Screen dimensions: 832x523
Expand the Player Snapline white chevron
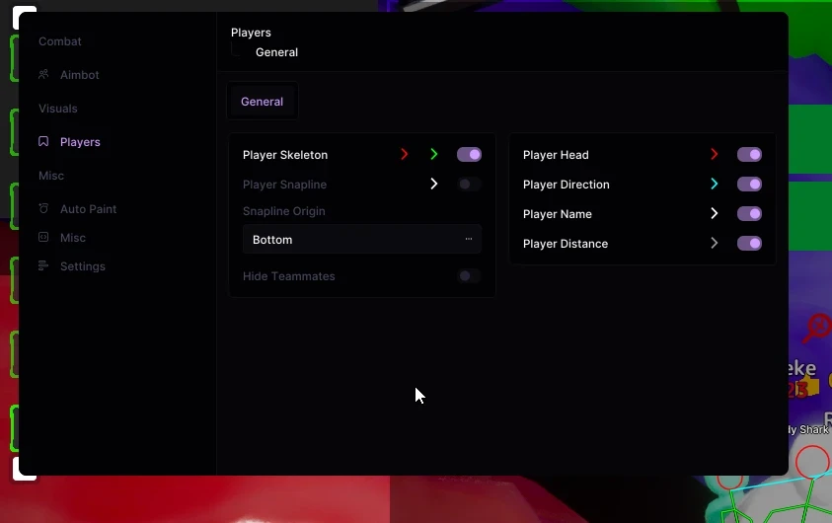click(434, 185)
